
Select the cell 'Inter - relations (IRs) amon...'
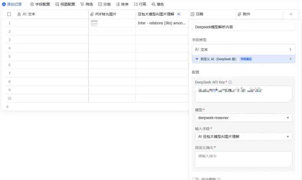point(162,23)
